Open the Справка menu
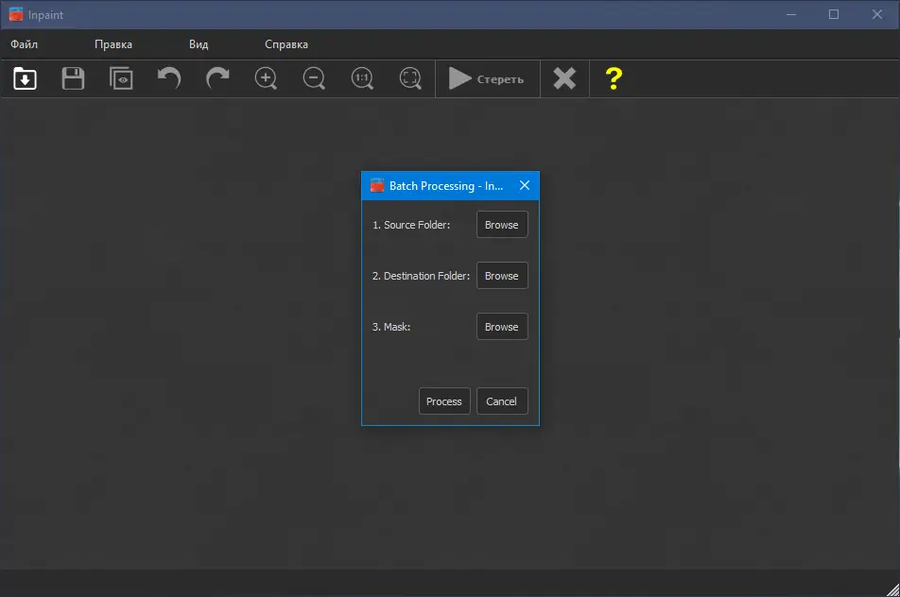 [x=286, y=44]
